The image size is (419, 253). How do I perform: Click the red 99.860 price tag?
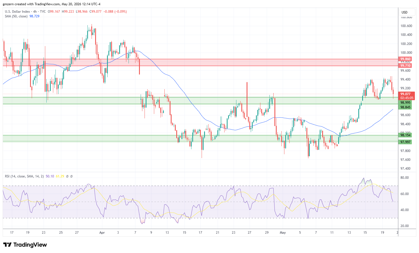[405, 59]
